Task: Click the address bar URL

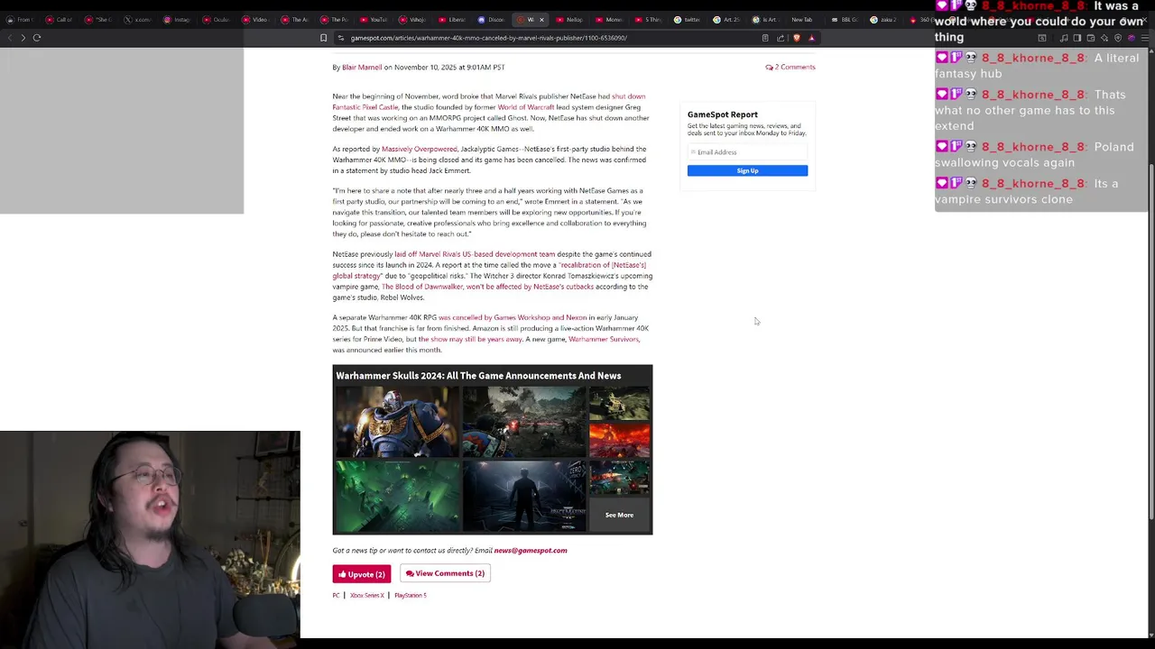Action: click(488, 38)
